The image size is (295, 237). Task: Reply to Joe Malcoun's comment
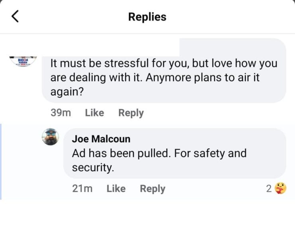[152, 188]
